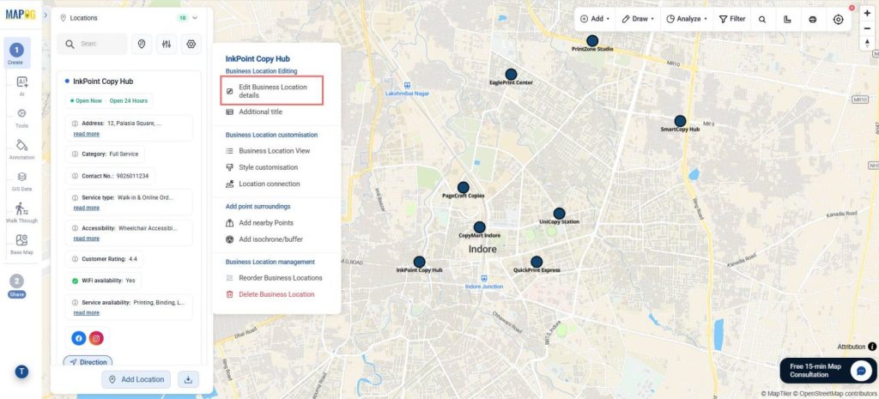Click the Open 24 Hours badge
This screenshot has height=399, width=879.
pos(129,101)
